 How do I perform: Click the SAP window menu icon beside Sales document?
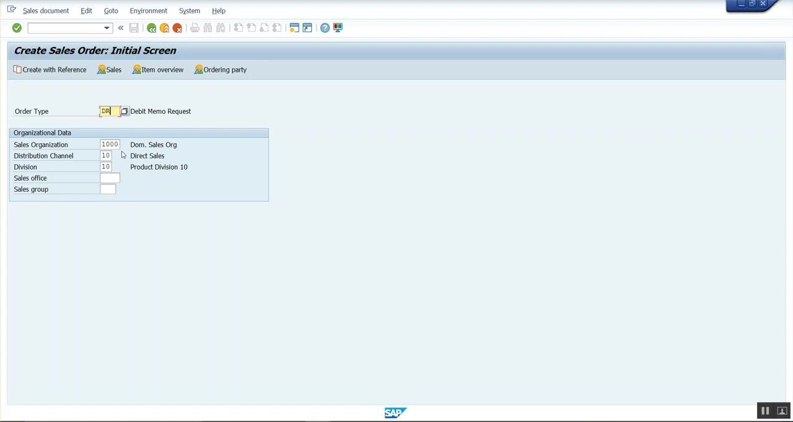point(11,9)
